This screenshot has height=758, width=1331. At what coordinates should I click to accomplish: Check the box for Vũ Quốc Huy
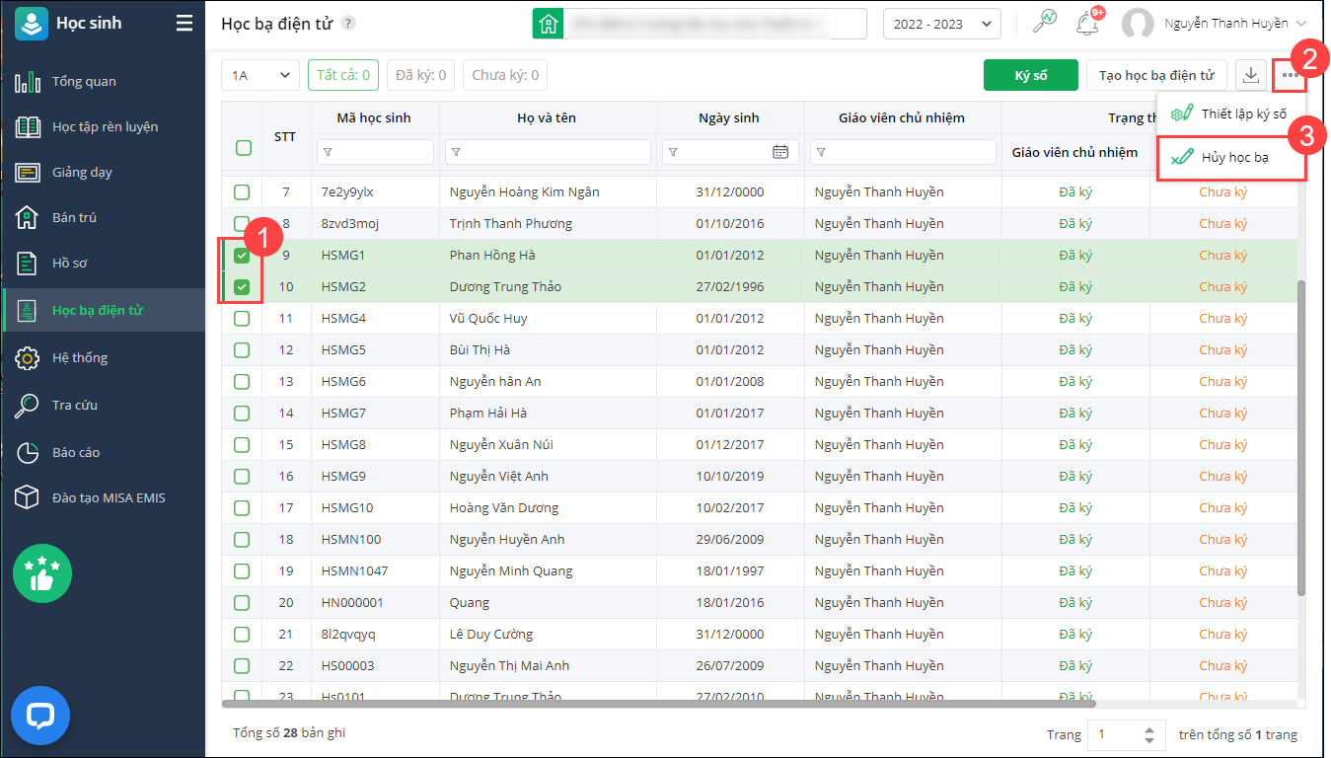pyautogui.click(x=242, y=318)
